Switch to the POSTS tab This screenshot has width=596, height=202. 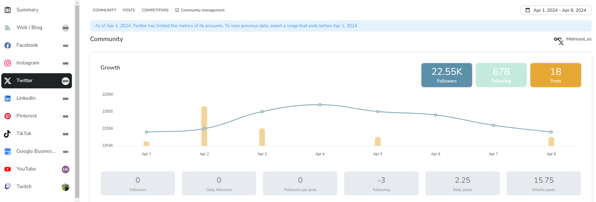(129, 10)
